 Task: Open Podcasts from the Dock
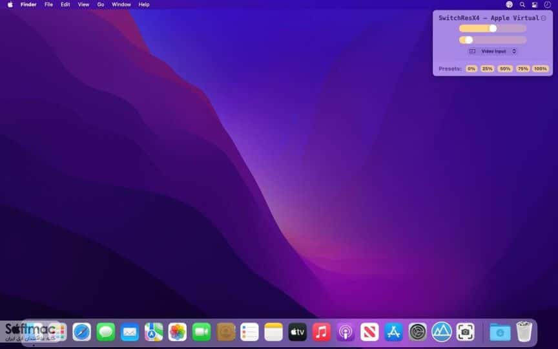[346, 332]
